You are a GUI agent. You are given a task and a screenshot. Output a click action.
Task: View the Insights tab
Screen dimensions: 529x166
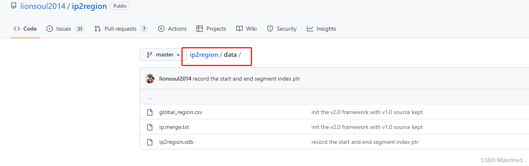click(x=321, y=29)
